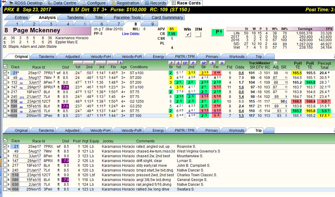Click horse name Page Mckenney

[37, 30]
